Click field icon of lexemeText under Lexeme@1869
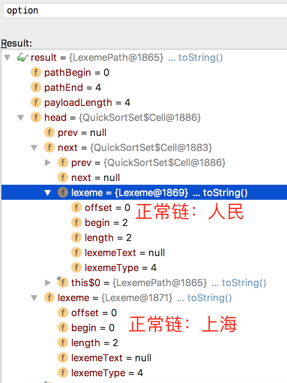 tap(76, 253)
